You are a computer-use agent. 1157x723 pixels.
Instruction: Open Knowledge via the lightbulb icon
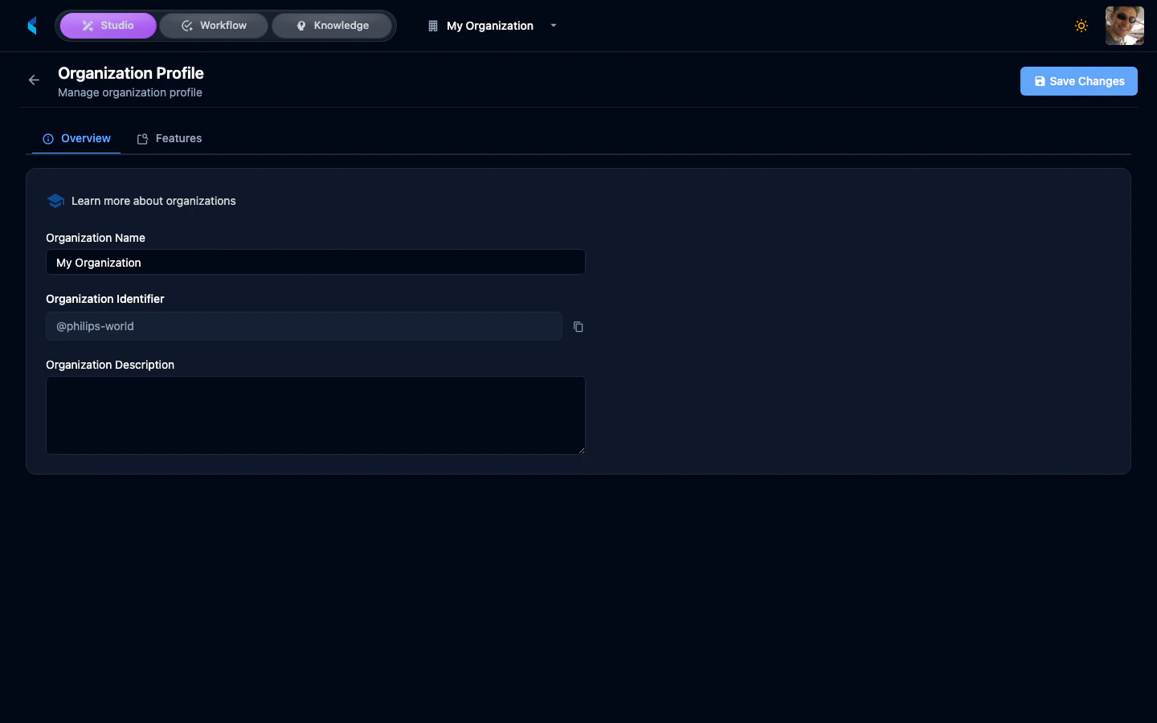click(301, 25)
